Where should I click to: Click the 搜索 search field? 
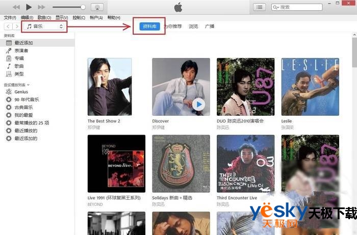(297, 7)
